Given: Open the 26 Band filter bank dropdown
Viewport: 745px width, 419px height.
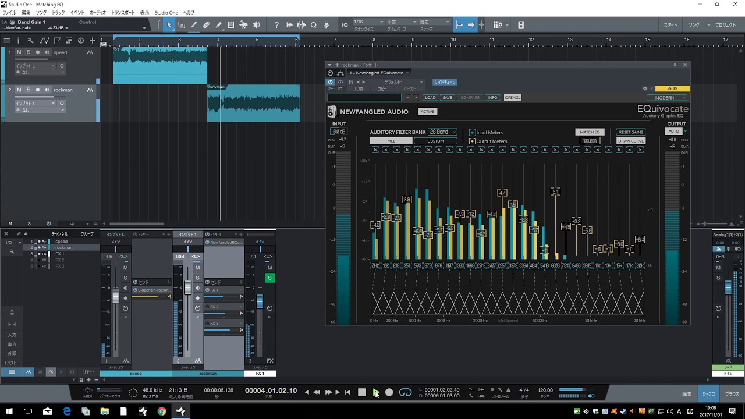Looking at the screenshot, I should coord(443,132).
